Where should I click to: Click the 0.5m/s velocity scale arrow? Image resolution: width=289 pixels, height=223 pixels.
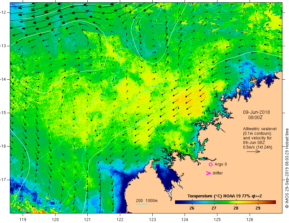point(253,152)
